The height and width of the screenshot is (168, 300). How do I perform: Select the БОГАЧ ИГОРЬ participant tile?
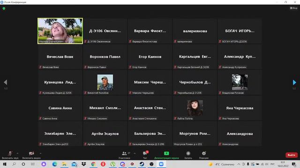pos(240,31)
